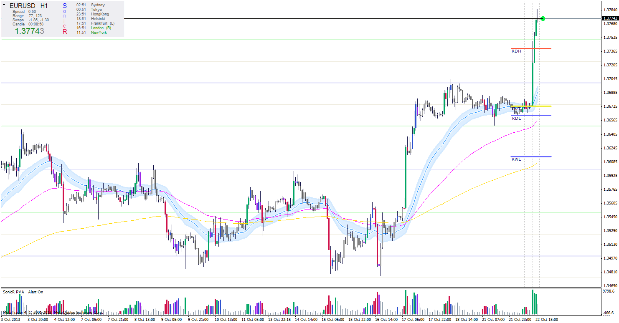The width and height of the screenshot is (619, 323).
Task: Click the 13 Oct 22:15 time label
Action: coord(279,319)
